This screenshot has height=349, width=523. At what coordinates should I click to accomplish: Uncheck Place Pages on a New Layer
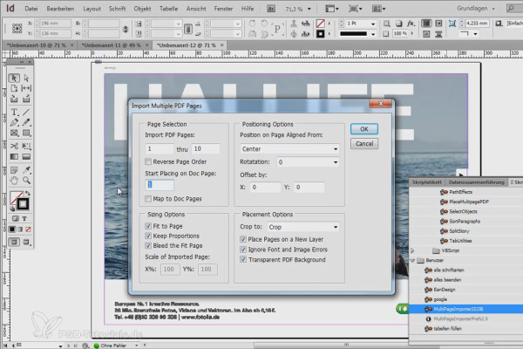(243, 239)
